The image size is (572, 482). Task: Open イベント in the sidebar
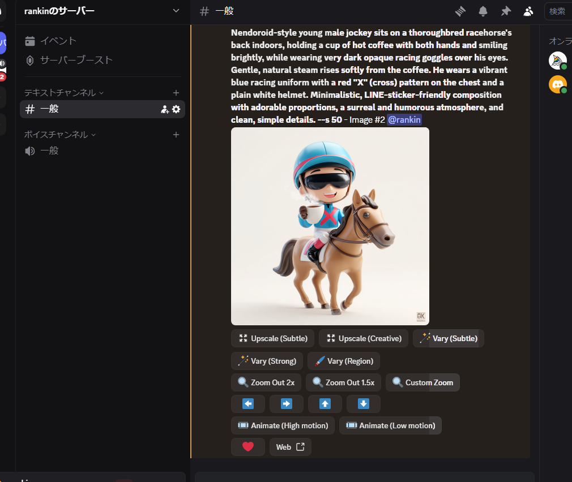point(58,41)
